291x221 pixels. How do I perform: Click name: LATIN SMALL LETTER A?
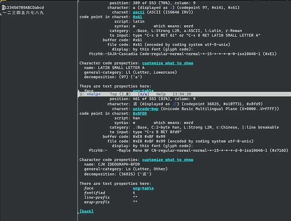[114, 68]
